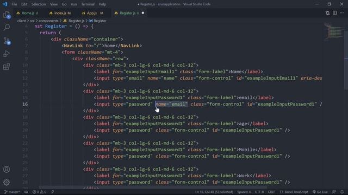Screen dimensions: 348x195
Task: Open the Source Control view
Action: click(x=7, y=41)
